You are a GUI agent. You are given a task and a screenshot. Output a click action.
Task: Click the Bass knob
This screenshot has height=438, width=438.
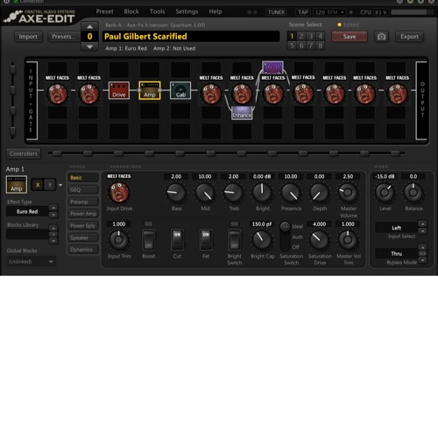click(x=176, y=193)
